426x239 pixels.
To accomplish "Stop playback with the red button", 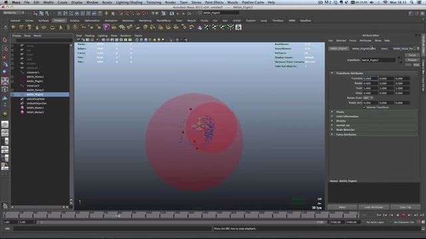I will point(403,215).
